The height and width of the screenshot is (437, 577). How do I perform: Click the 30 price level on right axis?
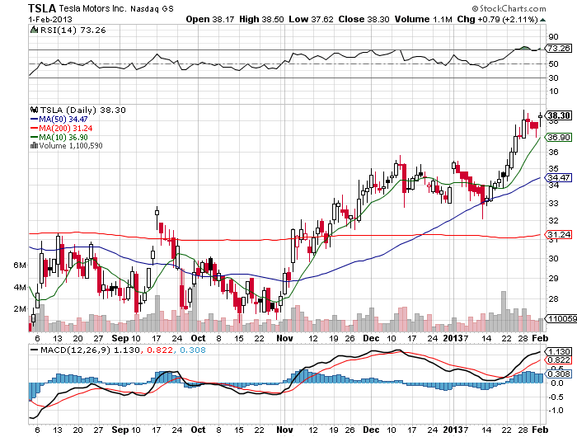553,258
